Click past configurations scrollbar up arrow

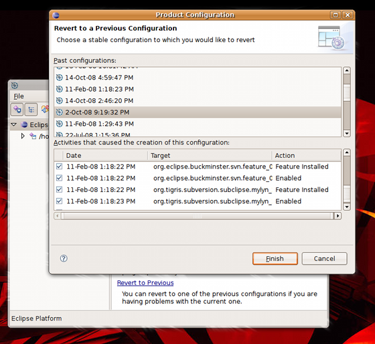347,70
